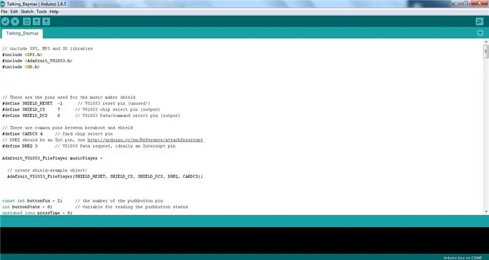
Task: Click the scrollbar up arrow
Action: click(486, 42)
